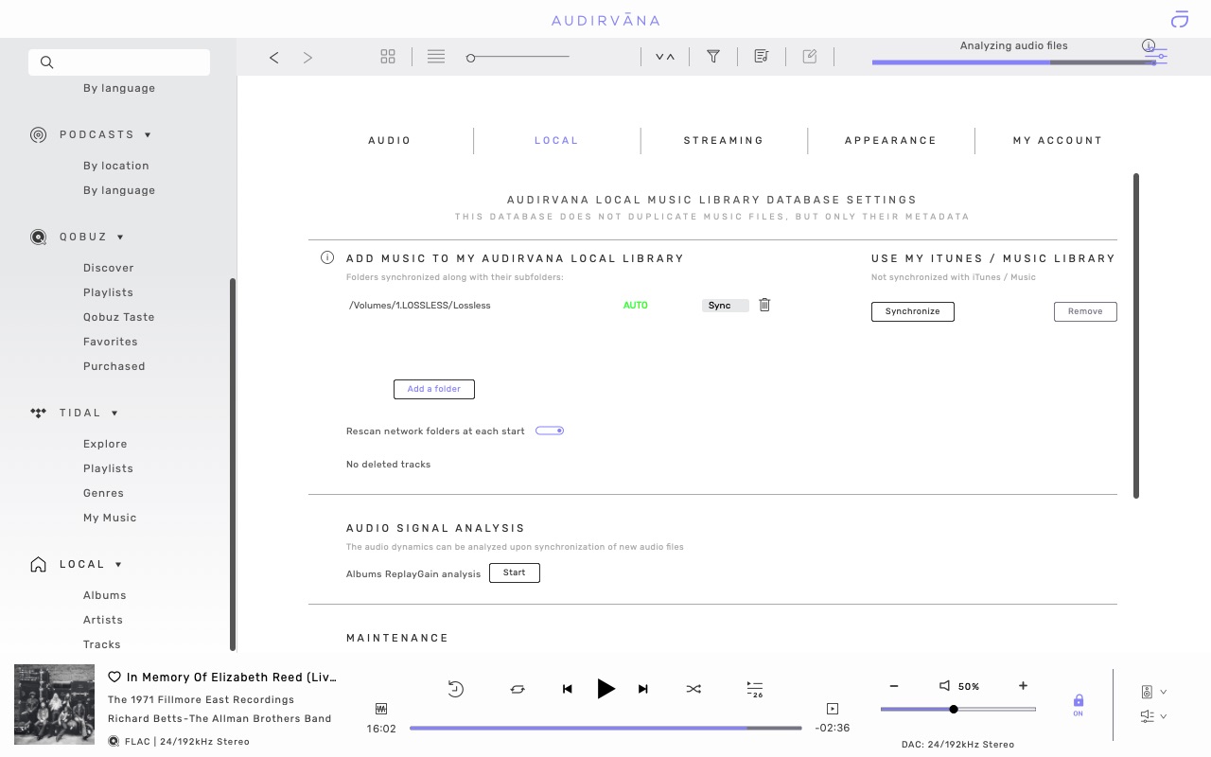Click the thumbnail size slider
Screen dimensions: 1211x757
pyautogui.click(x=518, y=58)
